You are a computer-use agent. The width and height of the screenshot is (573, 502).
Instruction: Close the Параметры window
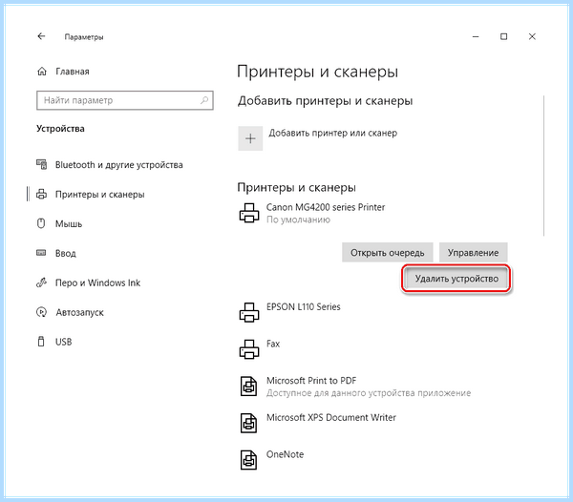coord(532,36)
